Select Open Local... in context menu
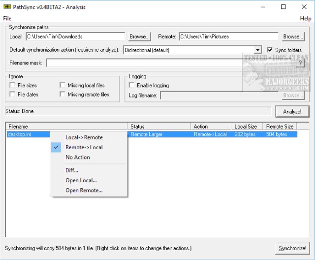315x260 pixels. [x=89, y=180]
